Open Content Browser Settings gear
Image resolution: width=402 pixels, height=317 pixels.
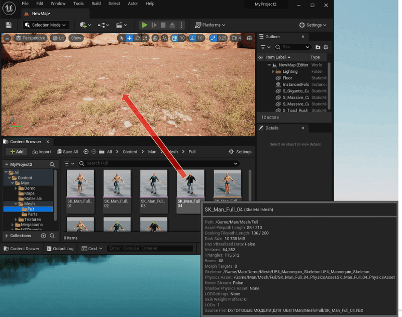tap(231, 151)
